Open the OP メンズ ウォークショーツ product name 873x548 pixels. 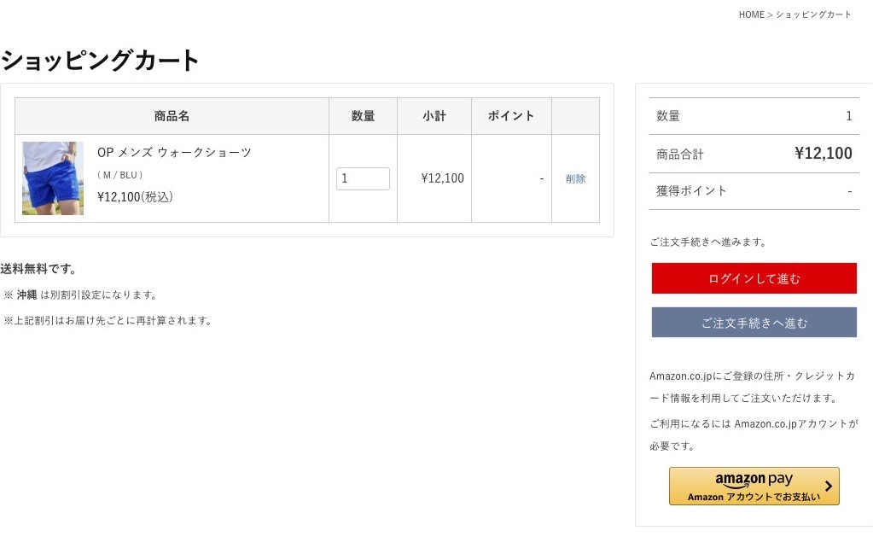tap(174, 153)
